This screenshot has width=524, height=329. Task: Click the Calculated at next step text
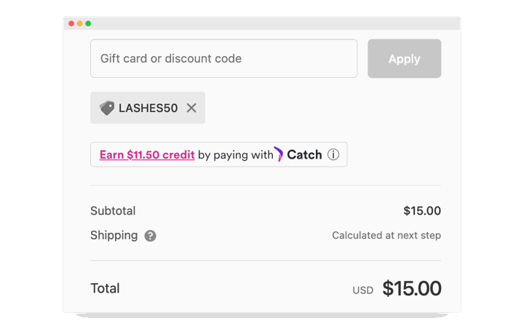coord(386,235)
